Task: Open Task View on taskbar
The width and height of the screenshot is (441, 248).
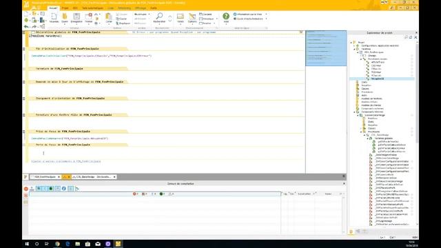Action: pyautogui.click(x=47, y=244)
